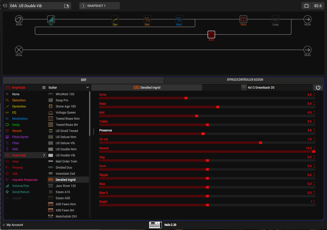Click the path 1 Multi output arrow icon
Viewport: 327px width, 230px height.
click(x=308, y=19)
